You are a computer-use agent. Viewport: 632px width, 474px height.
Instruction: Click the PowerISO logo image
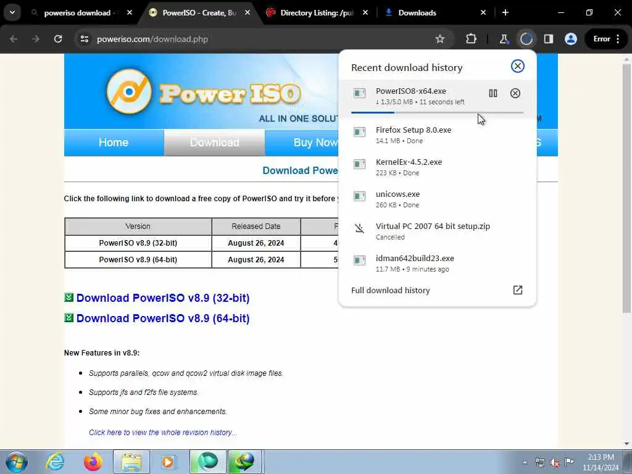204,92
